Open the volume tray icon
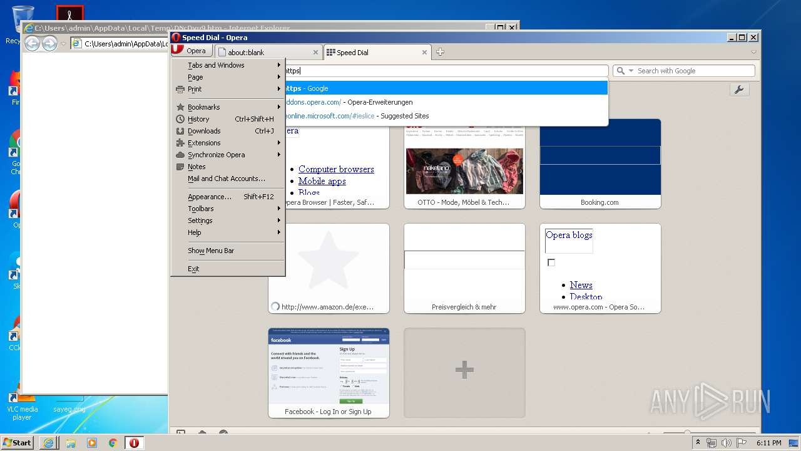 726,443
